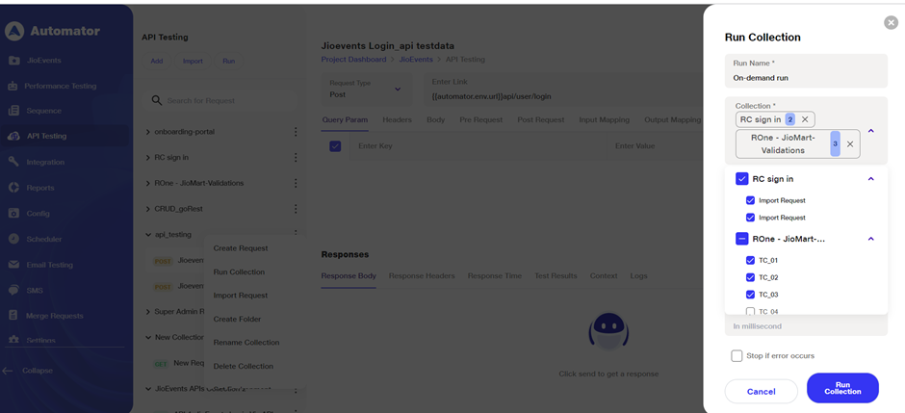Uncheck first Import Request checkbox
Screen dimensions: 905x413
pos(750,200)
